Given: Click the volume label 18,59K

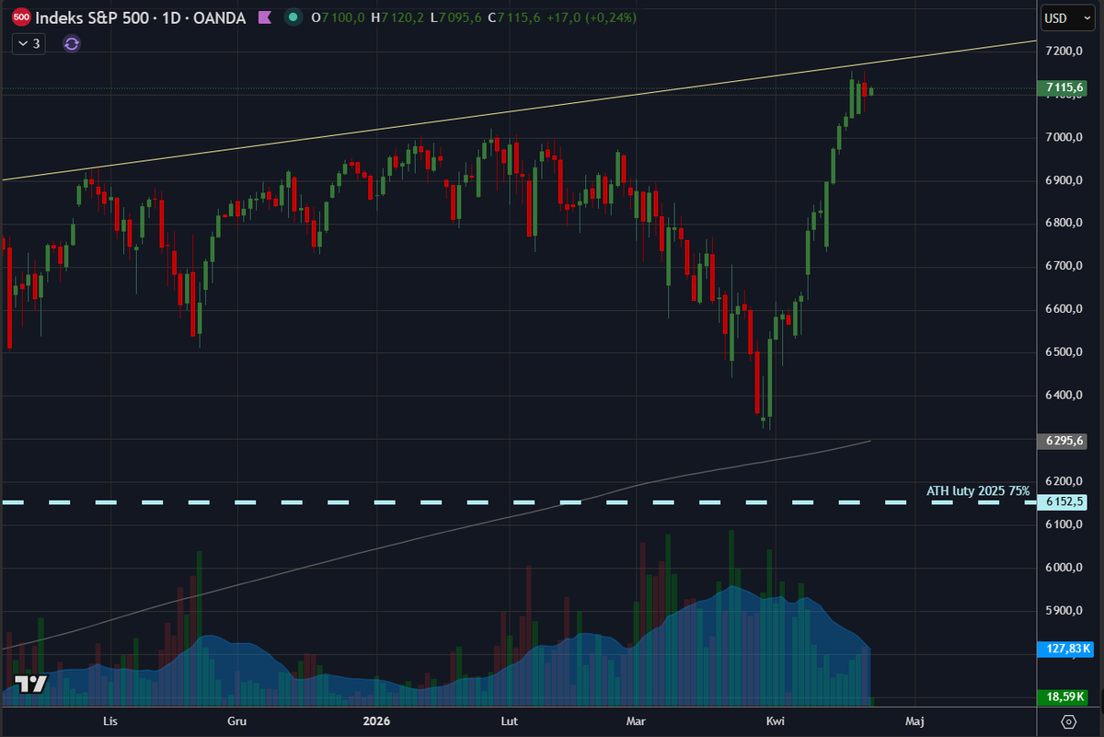Looking at the screenshot, I should coord(1063,697).
